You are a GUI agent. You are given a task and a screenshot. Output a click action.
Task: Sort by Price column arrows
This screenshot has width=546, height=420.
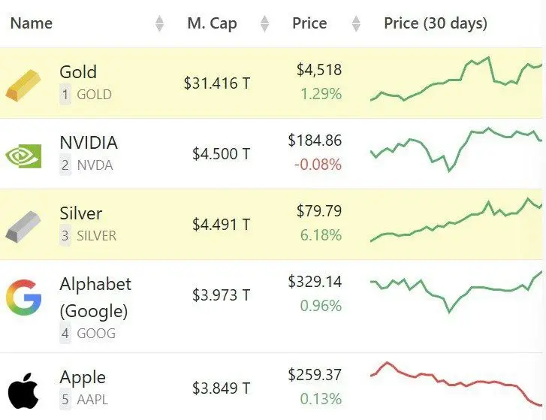coord(356,24)
